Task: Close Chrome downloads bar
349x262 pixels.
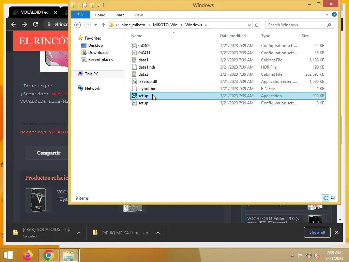Action: click(x=336, y=232)
